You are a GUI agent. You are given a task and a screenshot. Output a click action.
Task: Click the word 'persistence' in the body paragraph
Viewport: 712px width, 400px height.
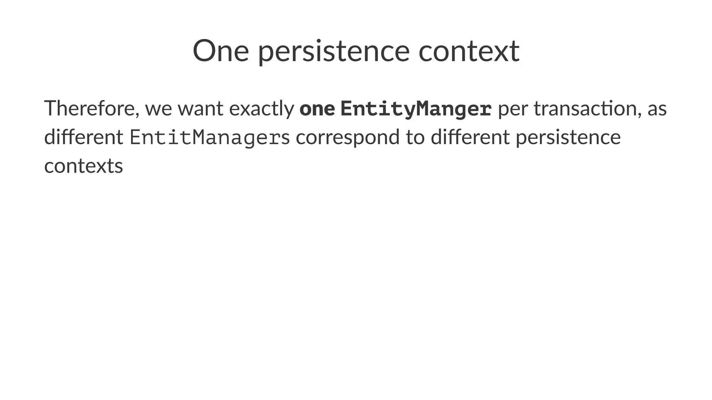(x=568, y=138)
